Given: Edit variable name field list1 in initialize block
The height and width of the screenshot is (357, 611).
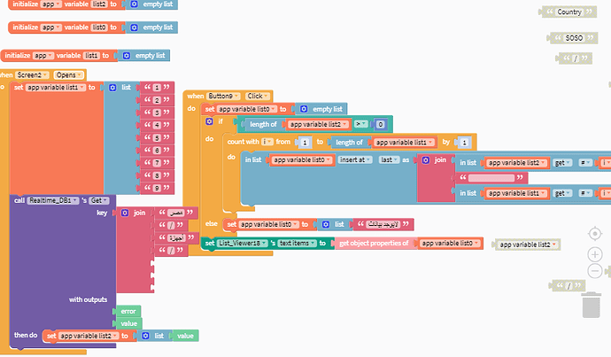Looking at the screenshot, I should (x=91, y=56).
